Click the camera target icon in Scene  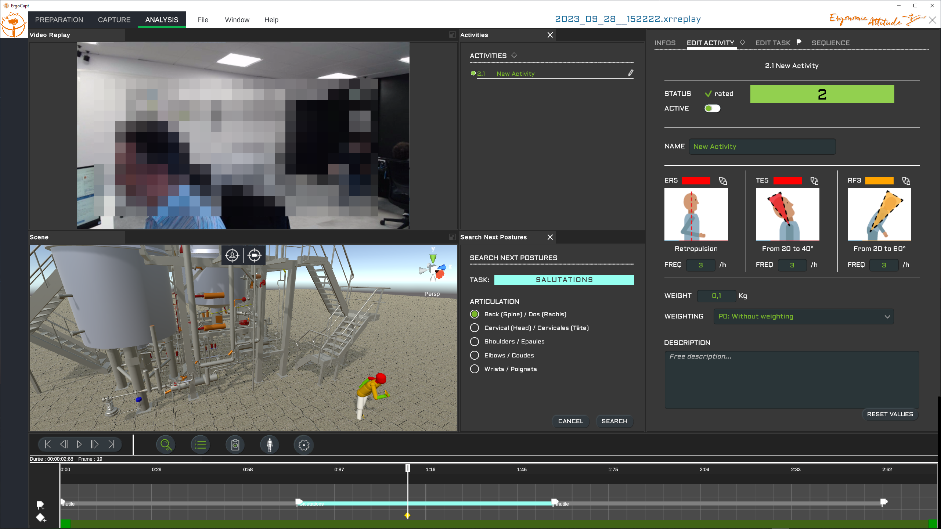(255, 255)
